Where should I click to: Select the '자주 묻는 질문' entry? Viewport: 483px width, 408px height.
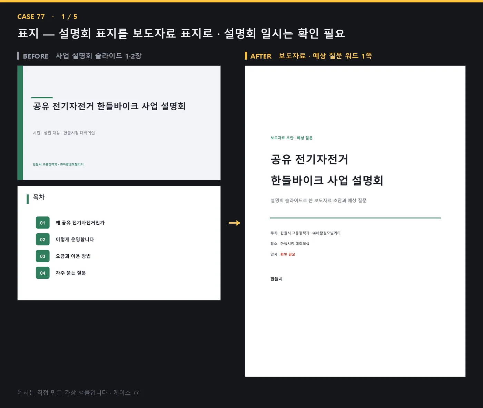click(71, 273)
